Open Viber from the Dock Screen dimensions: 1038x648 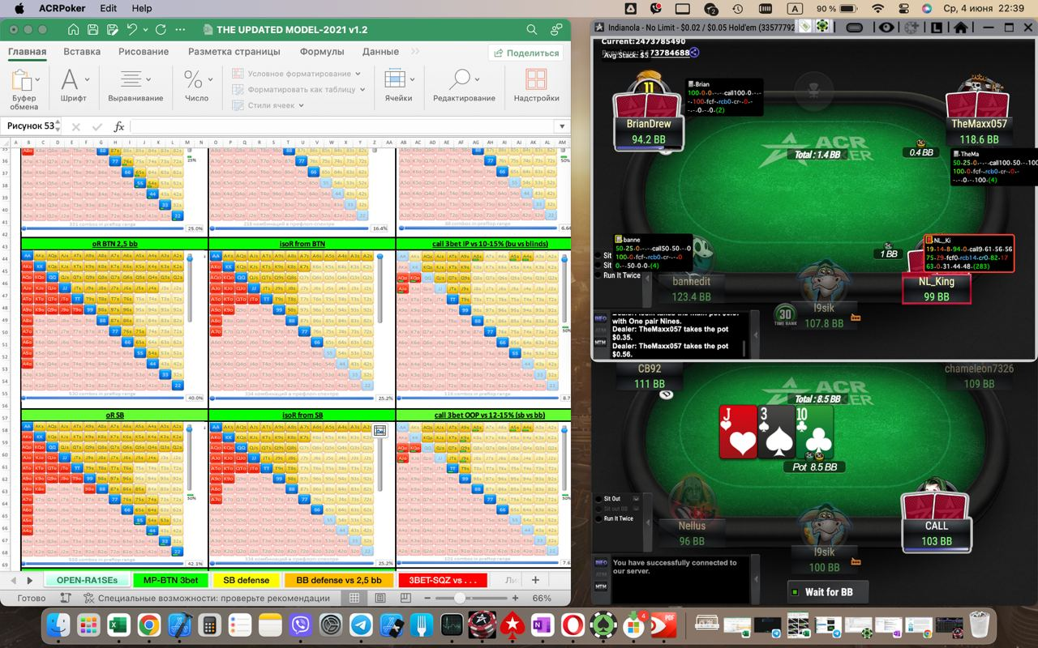click(x=301, y=625)
